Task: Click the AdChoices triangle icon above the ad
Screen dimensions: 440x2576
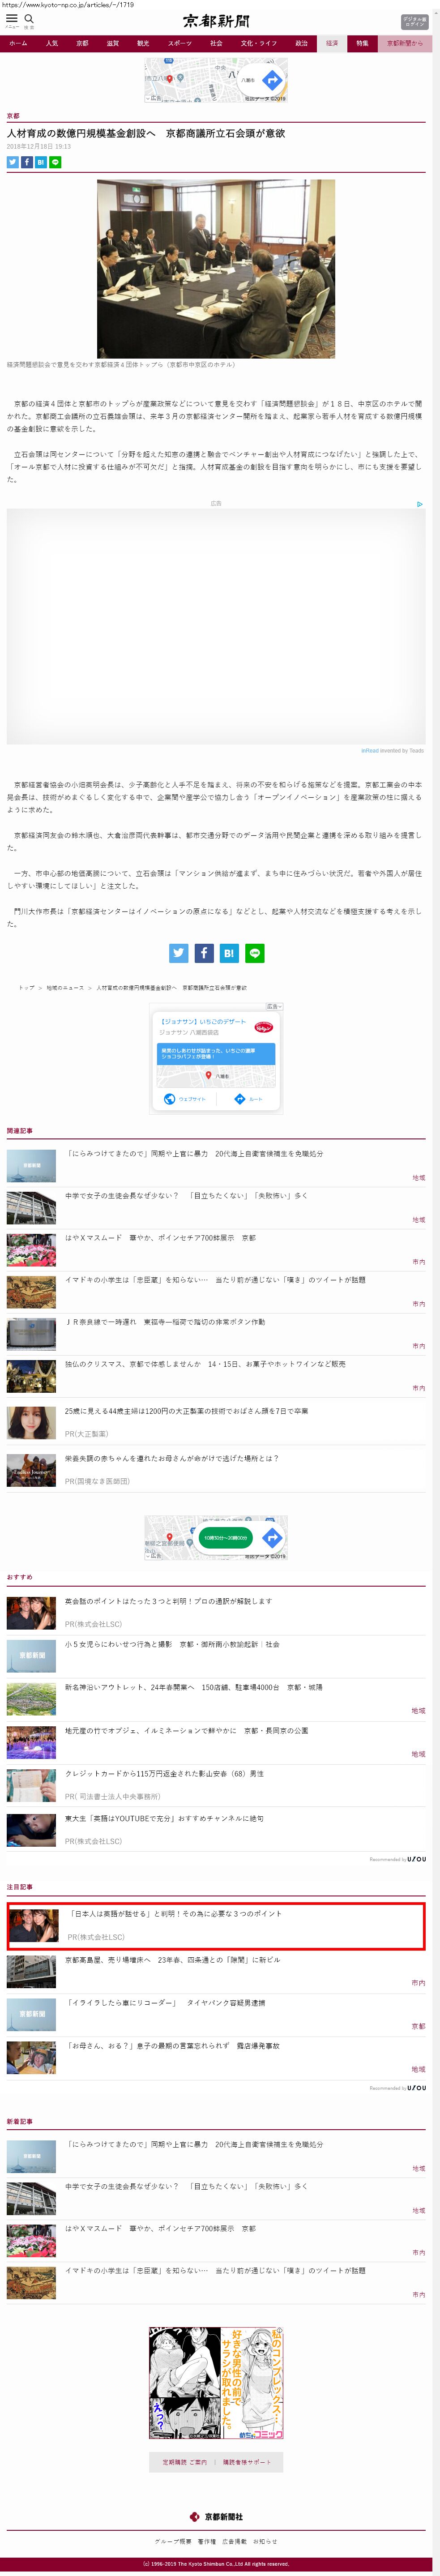Action: 420,504
